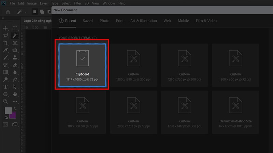The height and width of the screenshot is (153, 273).
Task: Select the Pen tool
Action: coord(15,80)
